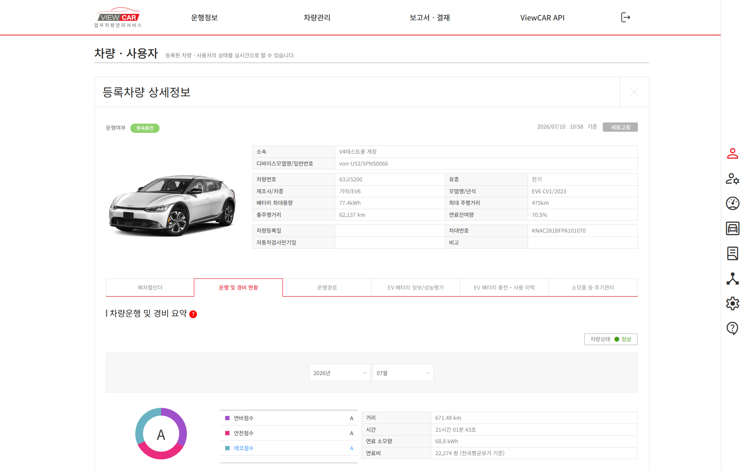The image size is (740, 471).
Task: Click the 안전점수 row label
Action: [x=244, y=433]
